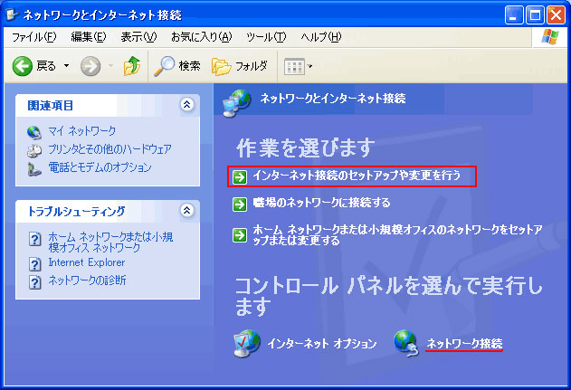Click the Up folder icon in toolbar
This screenshot has height=390, width=571.
[x=132, y=66]
